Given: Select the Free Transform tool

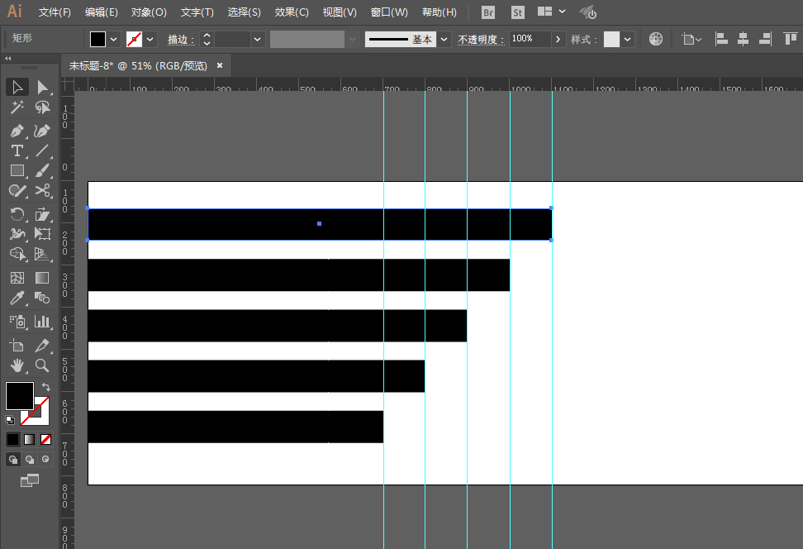Looking at the screenshot, I should click(x=42, y=234).
